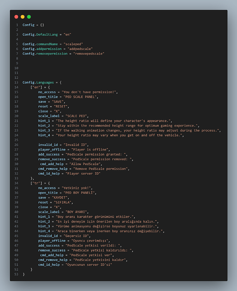
Task: Click the ["tr"] table key
Action: point(36,183)
